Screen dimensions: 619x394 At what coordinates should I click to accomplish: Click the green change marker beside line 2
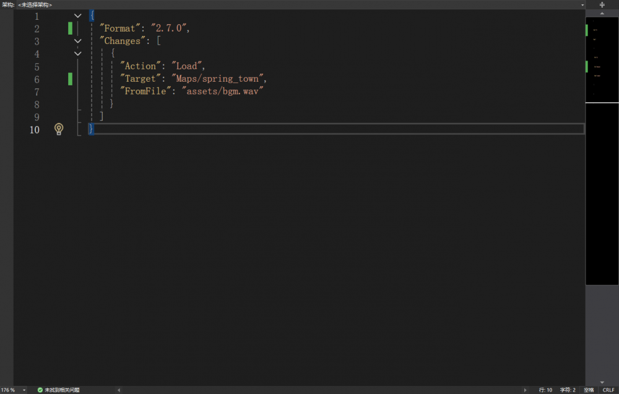(70, 28)
